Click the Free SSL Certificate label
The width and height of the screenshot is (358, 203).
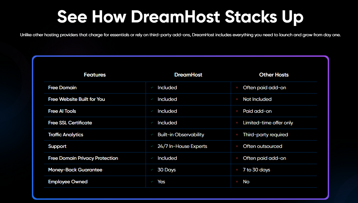(70, 123)
